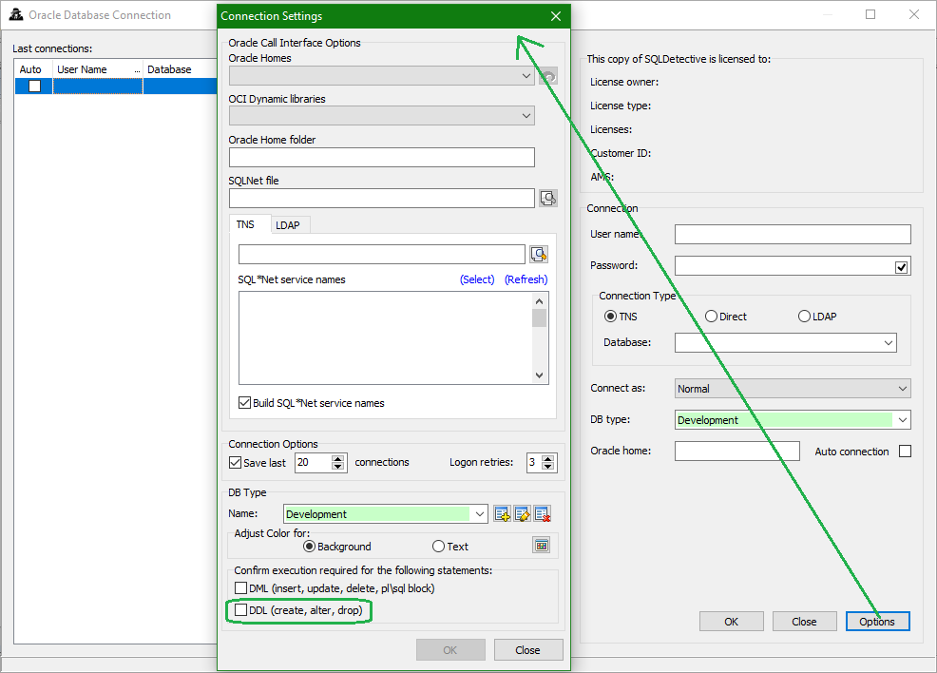Browse for the SQLNet file

[x=548, y=198]
